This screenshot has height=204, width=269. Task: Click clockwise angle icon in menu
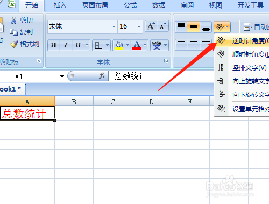point(221,54)
